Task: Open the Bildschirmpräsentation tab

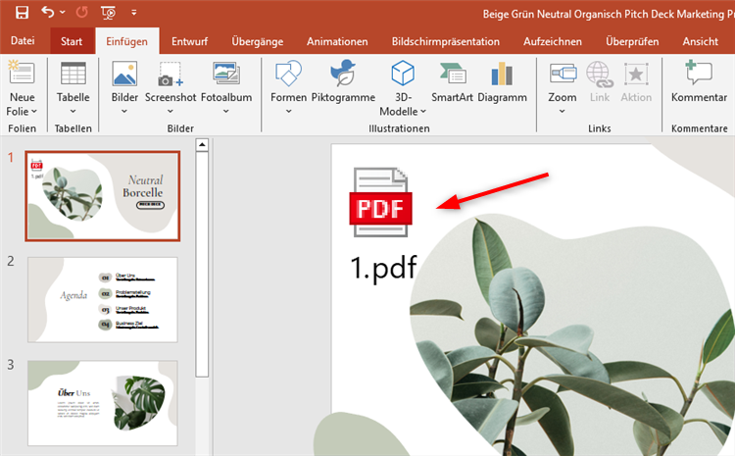Action: 445,41
